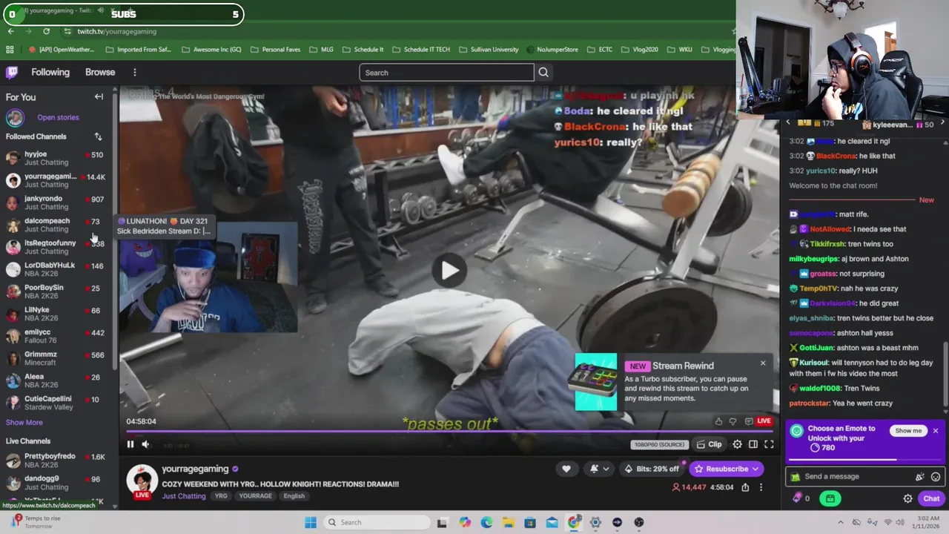949x534 pixels.
Task: Enter fullscreen in the video player
Action: (x=769, y=444)
